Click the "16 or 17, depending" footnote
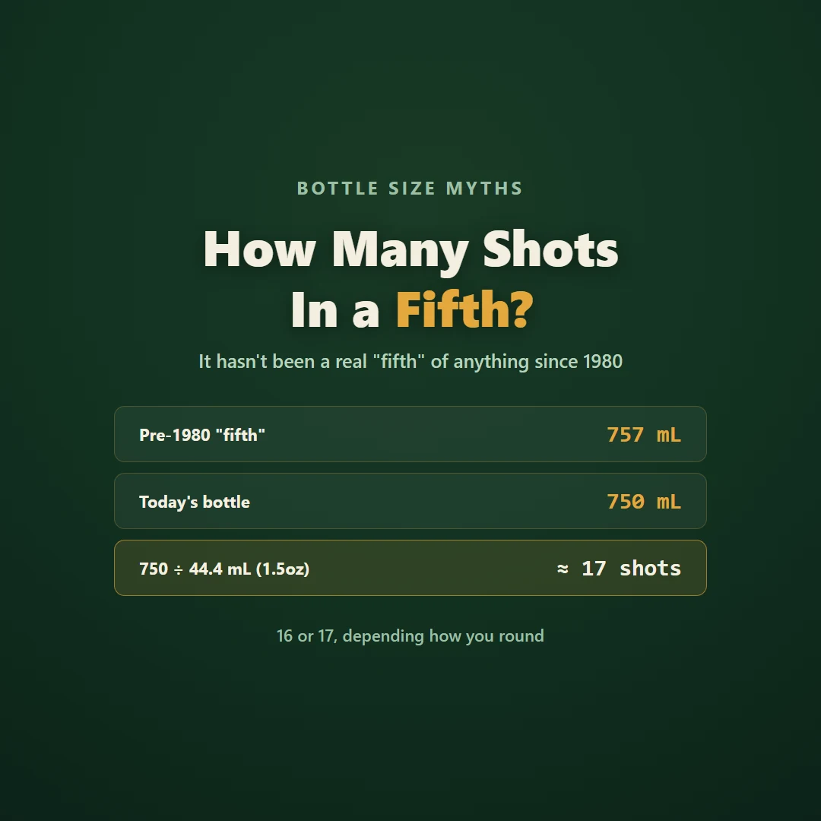This screenshot has width=821, height=821. [x=410, y=636]
